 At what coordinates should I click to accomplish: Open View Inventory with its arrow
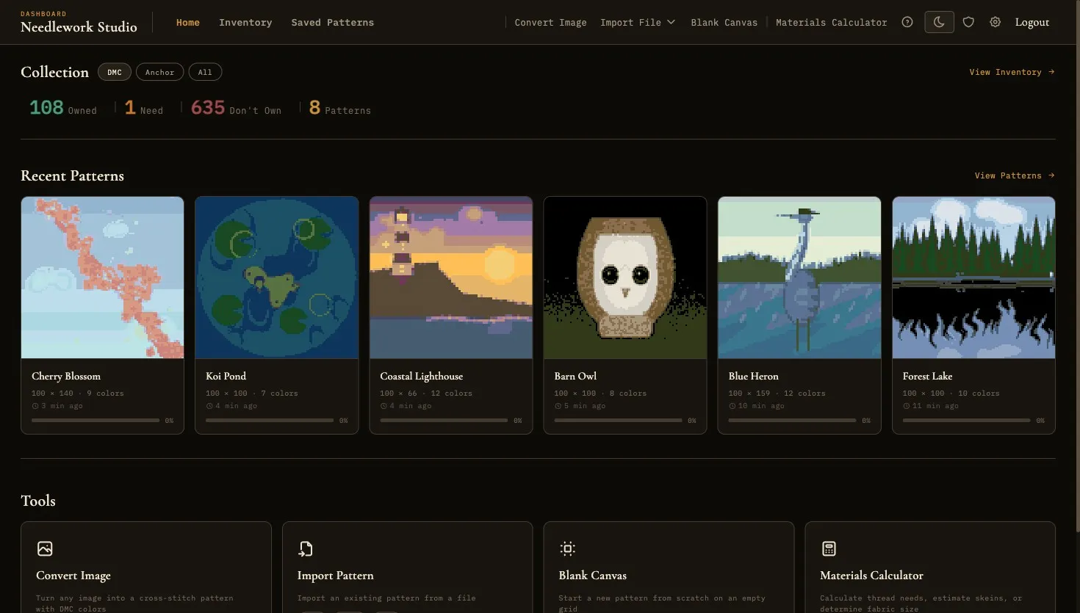click(x=1012, y=71)
